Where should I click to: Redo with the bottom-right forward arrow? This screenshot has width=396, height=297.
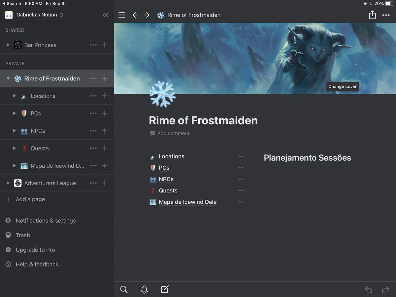[385, 290]
